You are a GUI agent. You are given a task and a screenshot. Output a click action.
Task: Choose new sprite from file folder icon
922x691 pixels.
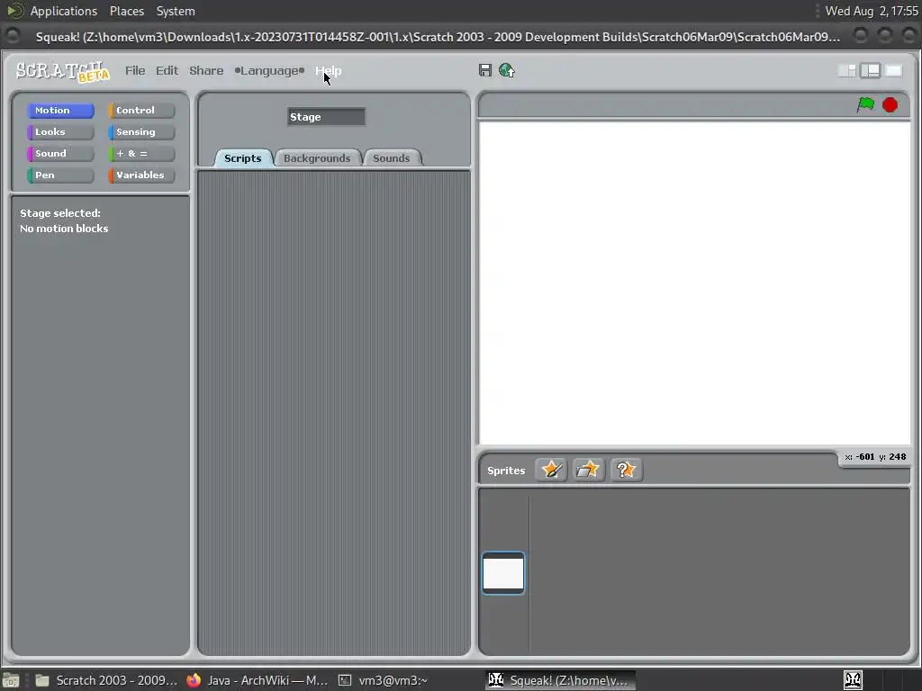[588, 470]
